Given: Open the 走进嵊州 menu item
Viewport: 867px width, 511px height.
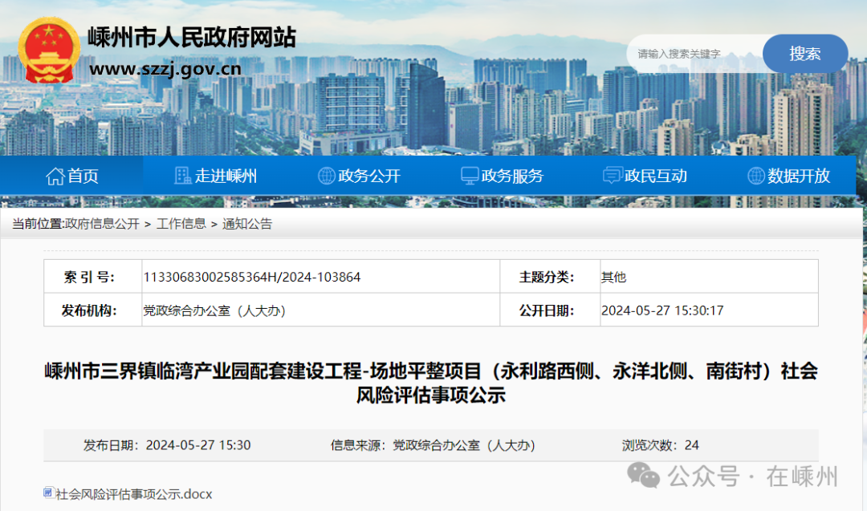Looking at the screenshot, I should pyautogui.click(x=226, y=176).
